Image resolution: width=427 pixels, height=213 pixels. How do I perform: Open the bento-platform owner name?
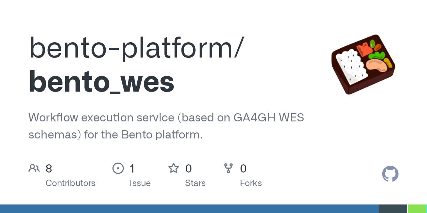tap(137, 48)
